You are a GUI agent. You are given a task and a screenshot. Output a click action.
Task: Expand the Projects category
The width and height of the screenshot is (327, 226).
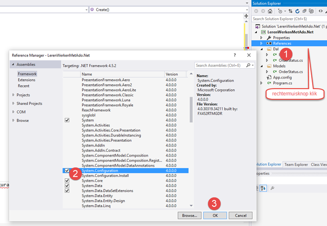(x=14, y=95)
